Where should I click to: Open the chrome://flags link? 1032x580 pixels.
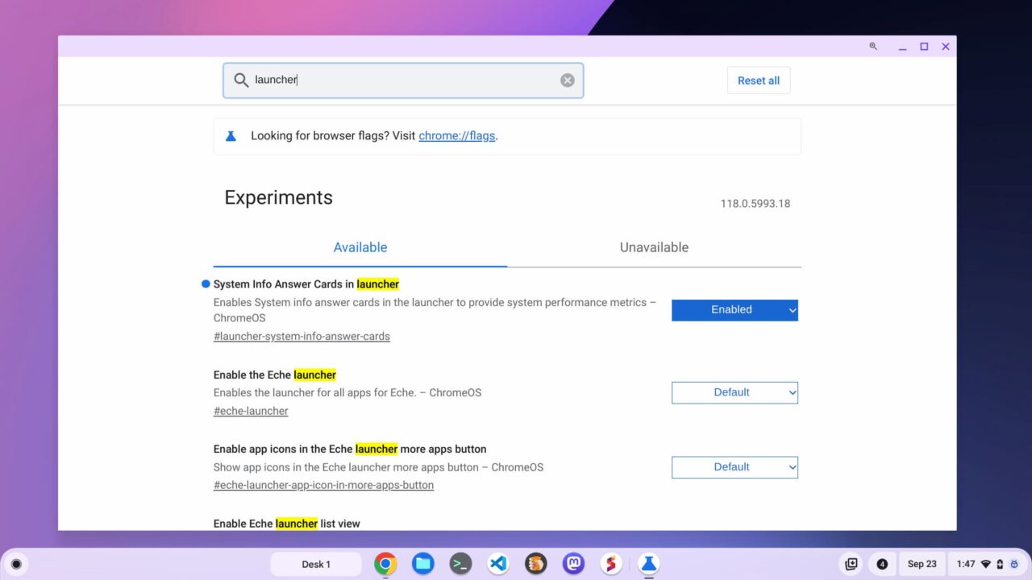pos(456,136)
